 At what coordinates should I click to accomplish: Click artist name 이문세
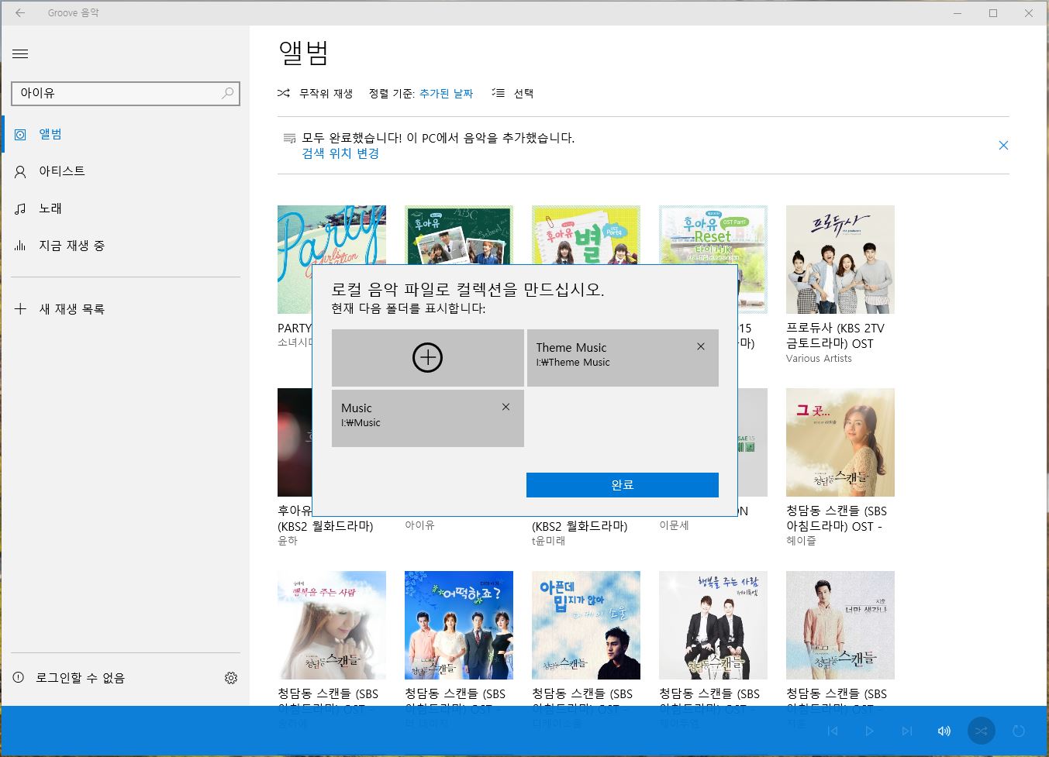[x=674, y=525]
